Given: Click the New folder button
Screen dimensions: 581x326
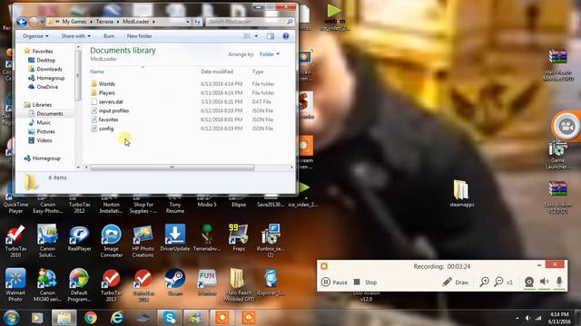Looking at the screenshot, I should [139, 36].
